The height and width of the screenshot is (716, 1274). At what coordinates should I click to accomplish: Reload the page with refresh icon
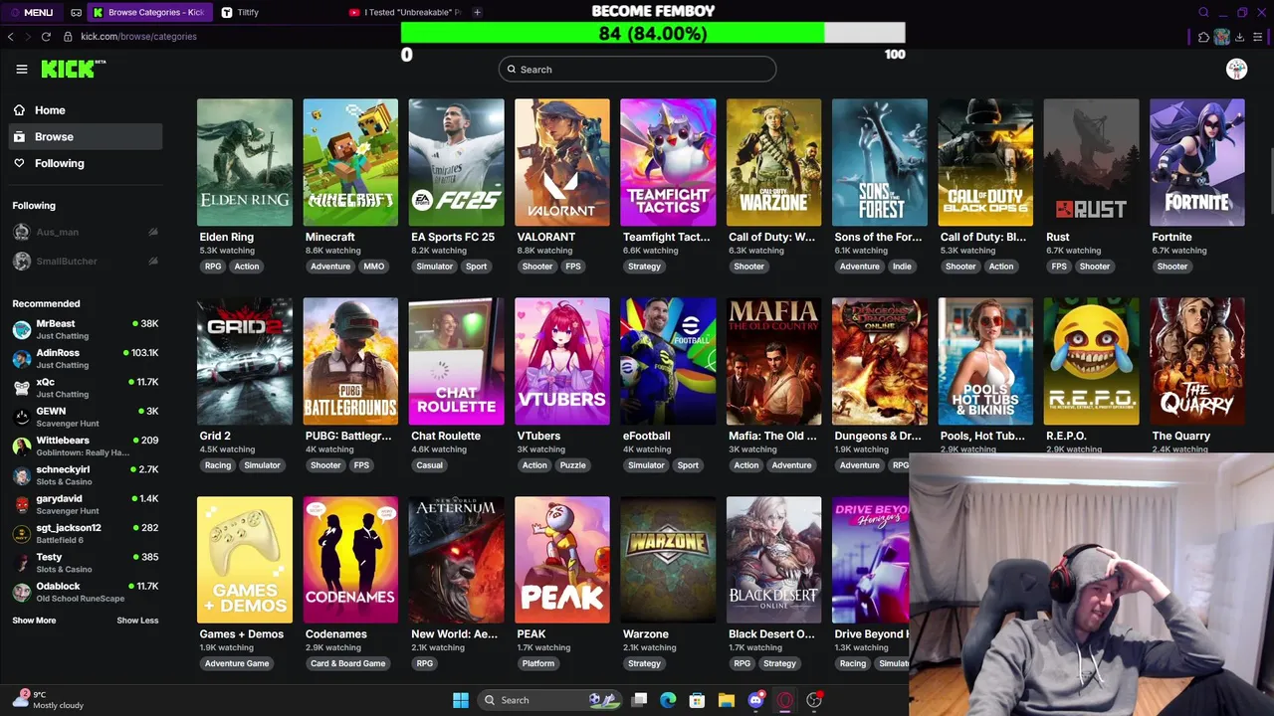(46, 36)
